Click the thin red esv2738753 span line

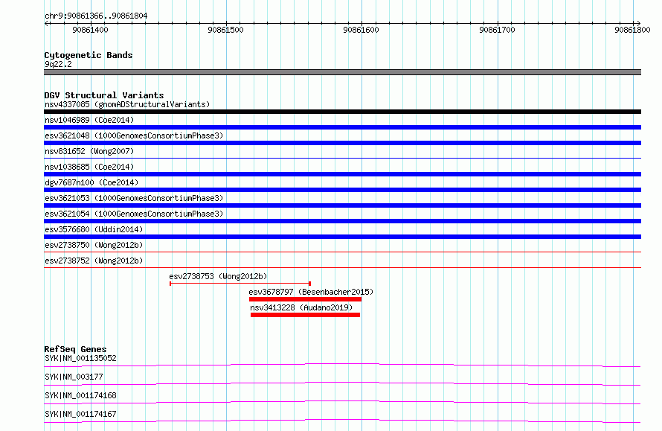click(x=240, y=284)
